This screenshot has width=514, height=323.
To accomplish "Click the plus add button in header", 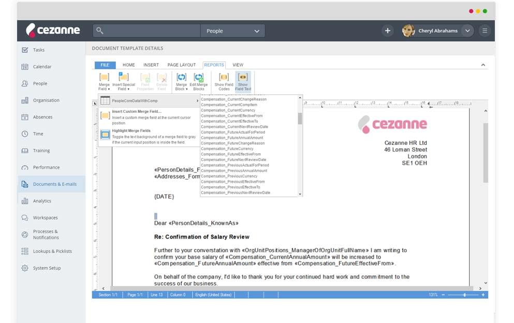I will tap(388, 31).
